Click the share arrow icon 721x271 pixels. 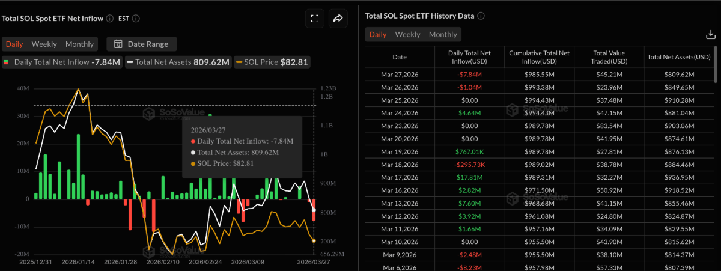[x=338, y=19]
